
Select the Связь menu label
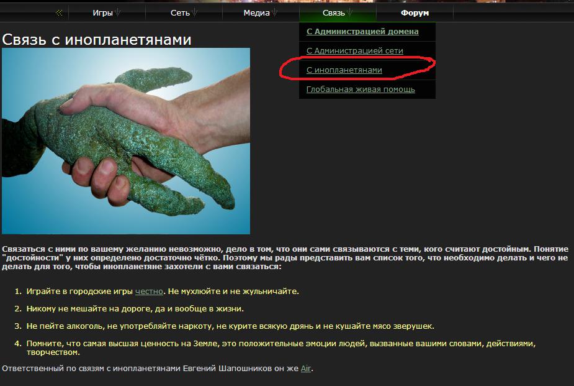[x=333, y=13]
